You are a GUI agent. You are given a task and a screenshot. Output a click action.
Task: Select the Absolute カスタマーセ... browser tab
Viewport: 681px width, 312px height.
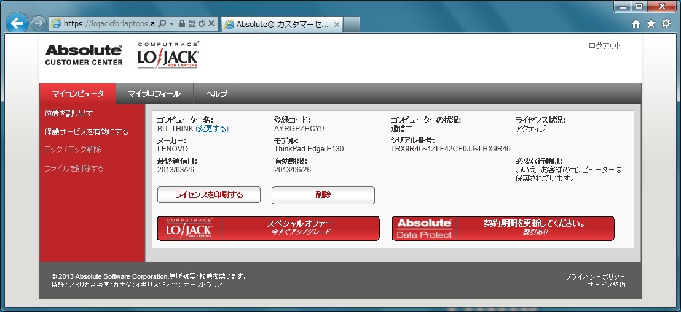pyautogui.click(x=282, y=25)
